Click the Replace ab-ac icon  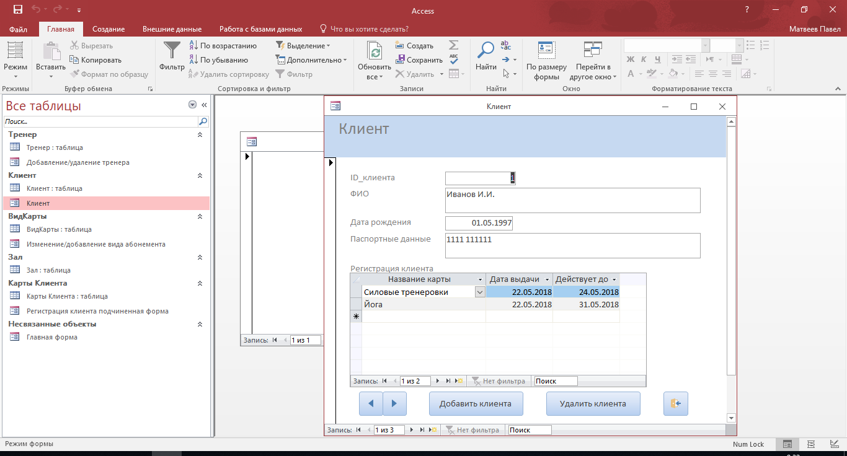coord(506,45)
